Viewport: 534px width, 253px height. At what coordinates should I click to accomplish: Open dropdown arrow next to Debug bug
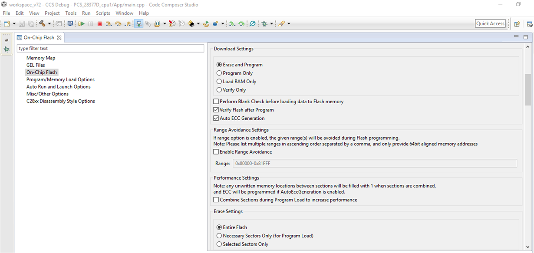click(272, 24)
